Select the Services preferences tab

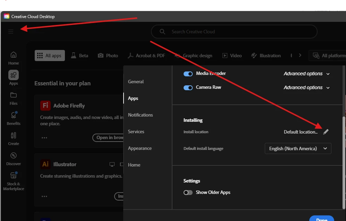pyautogui.click(x=136, y=132)
